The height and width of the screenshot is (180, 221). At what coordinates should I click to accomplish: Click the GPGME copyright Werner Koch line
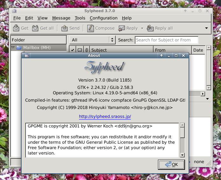(x=90, y=126)
